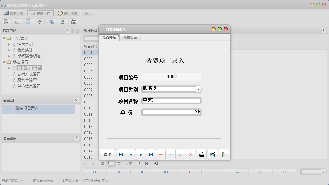Delete the record using the red minus icon
Image resolution: width=329 pixels, height=185 pixels.
click(x=161, y=154)
